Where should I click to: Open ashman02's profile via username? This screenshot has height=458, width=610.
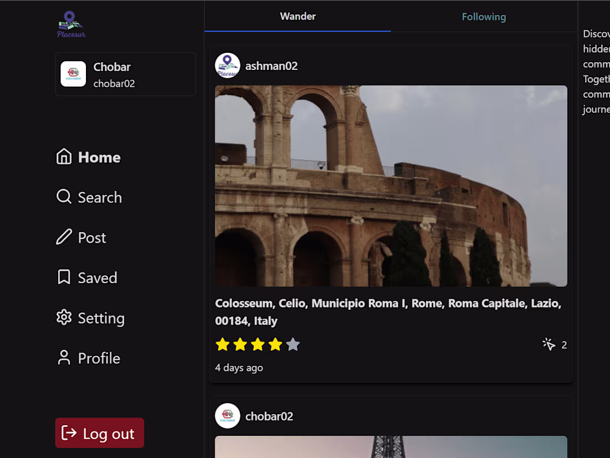tap(271, 65)
